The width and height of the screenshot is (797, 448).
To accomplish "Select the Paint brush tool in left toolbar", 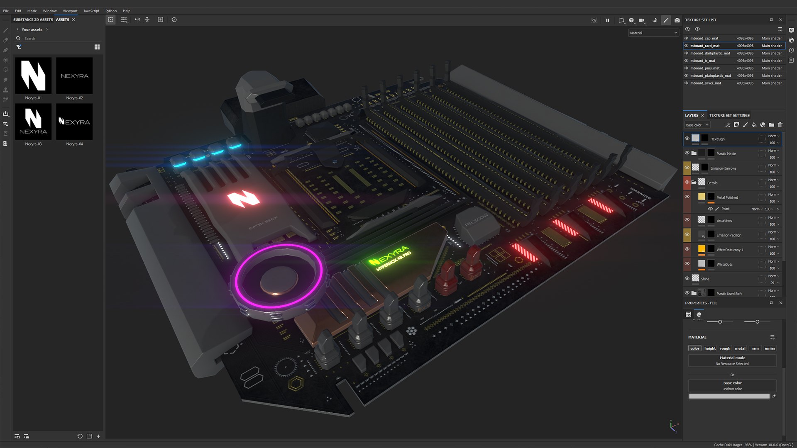I will [x=5, y=30].
